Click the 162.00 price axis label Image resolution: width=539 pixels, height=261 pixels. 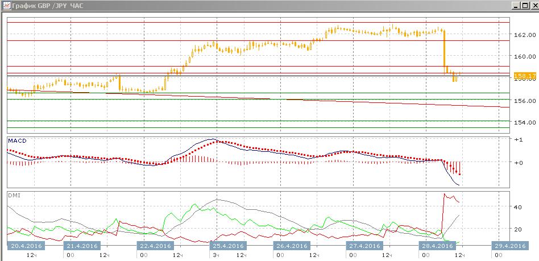(526, 35)
